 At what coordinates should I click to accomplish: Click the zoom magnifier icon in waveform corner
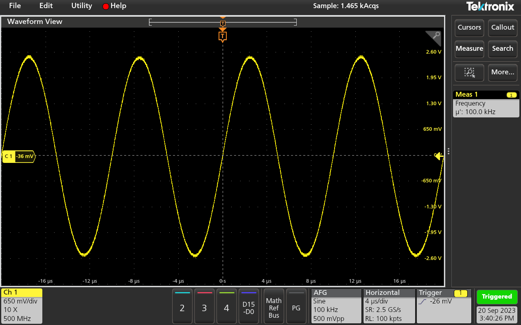[435, 37]
